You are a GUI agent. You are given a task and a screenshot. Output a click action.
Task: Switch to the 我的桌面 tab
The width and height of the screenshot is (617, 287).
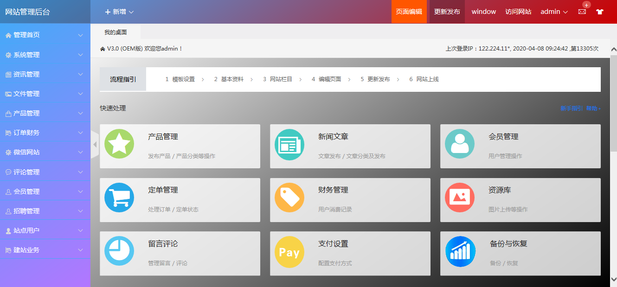[x=115, y=32]
